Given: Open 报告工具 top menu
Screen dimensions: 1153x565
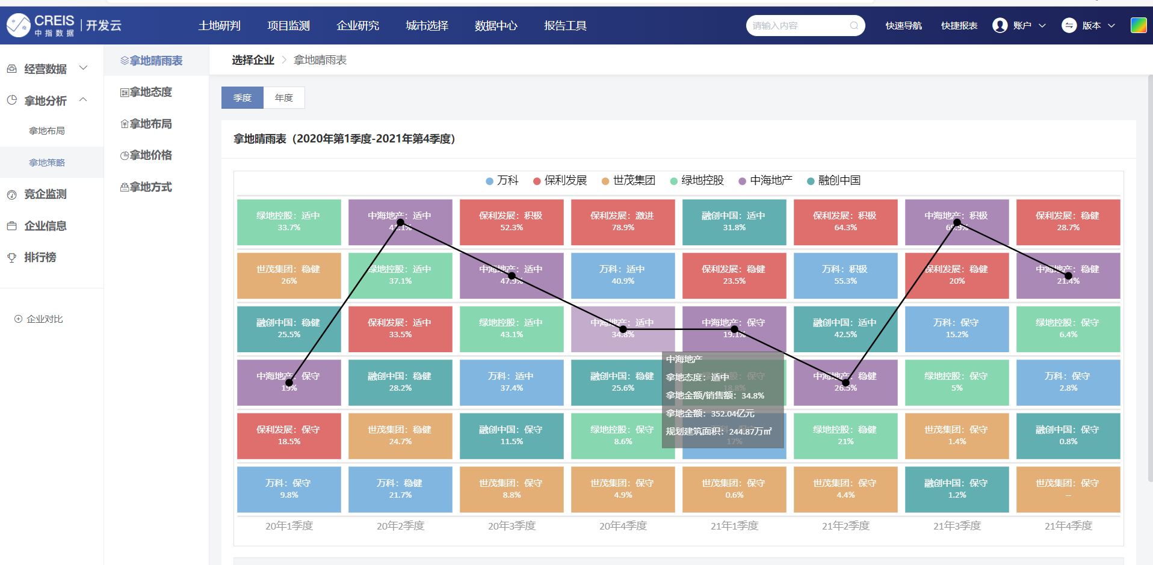Looking at the screenshot, I should (x=566, y=26).
